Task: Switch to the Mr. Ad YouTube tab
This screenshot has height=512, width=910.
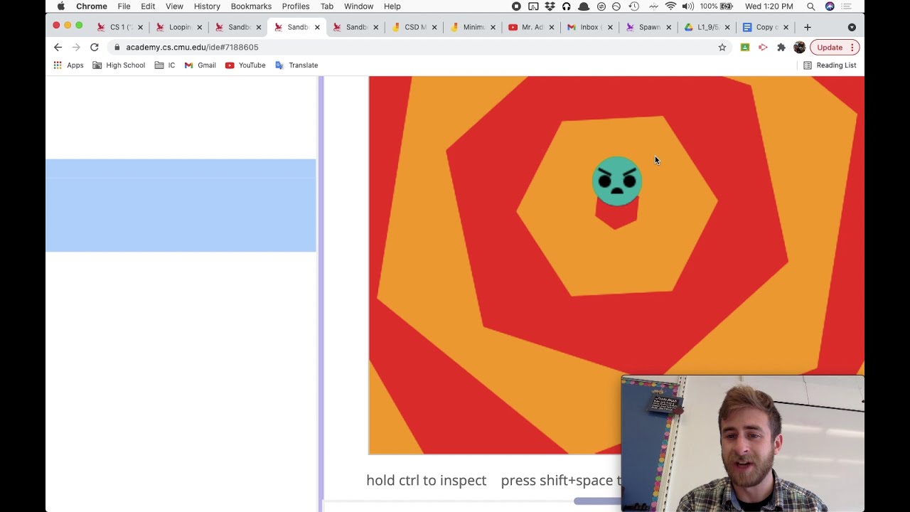Action: tap(532, 27)
